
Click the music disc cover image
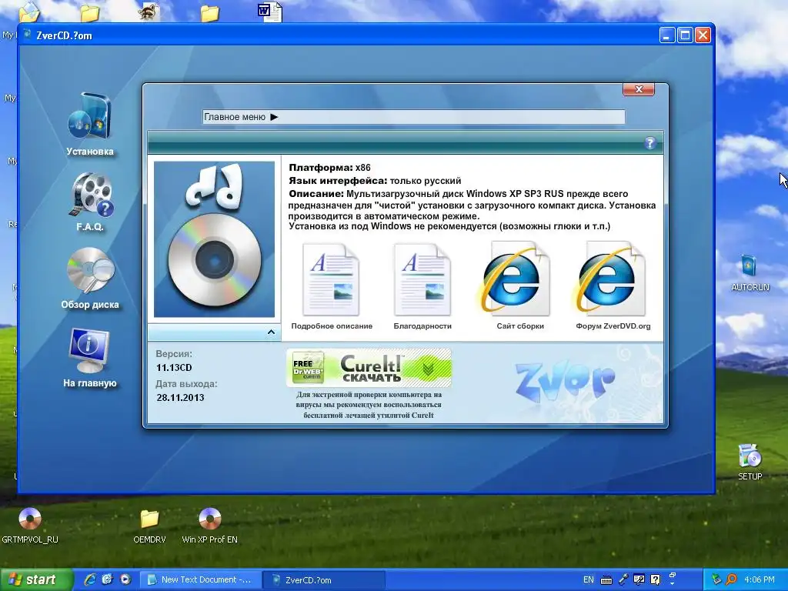click(x=214, y=239)
